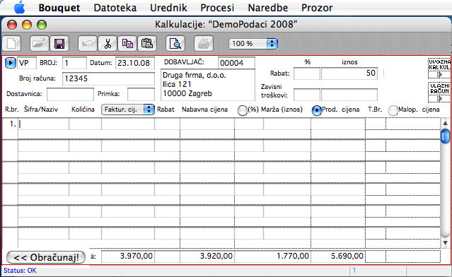Click the Broj računa field 12345

[x=108, y=78]
